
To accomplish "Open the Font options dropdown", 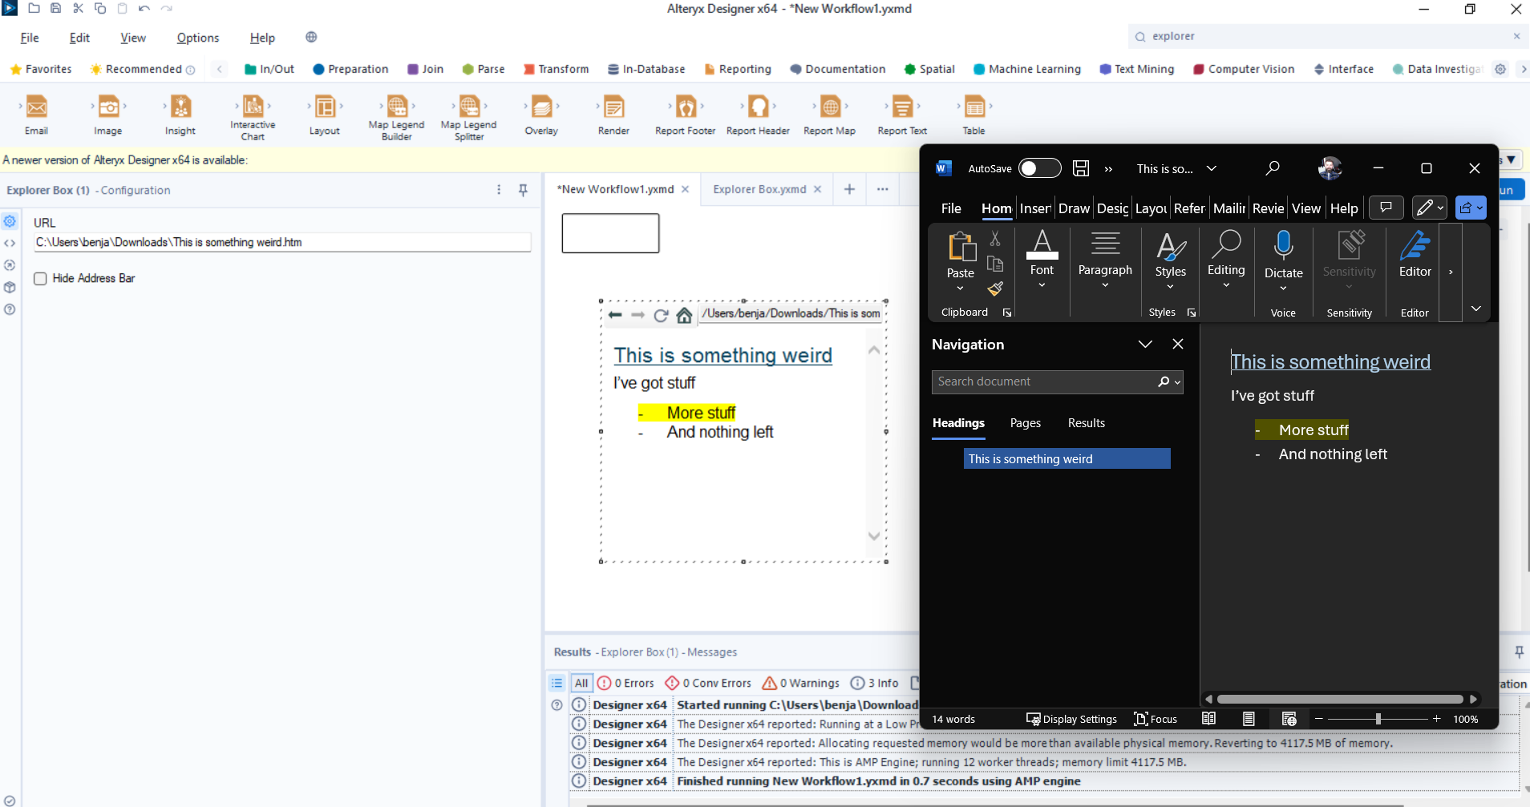I will [x=1041, y=284].
